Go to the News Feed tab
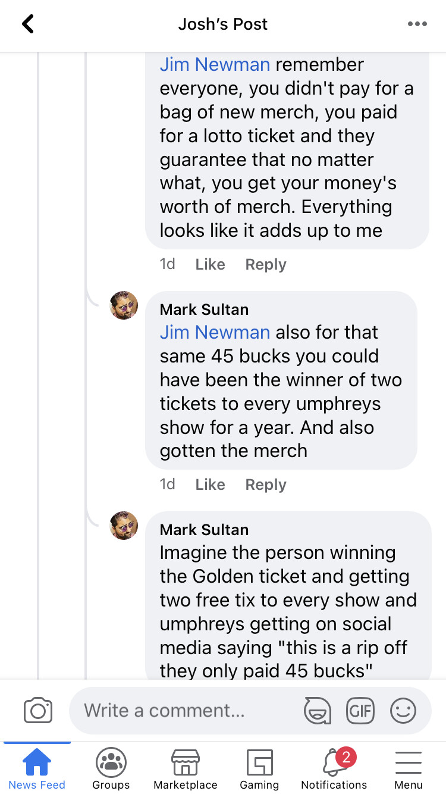Viewport: 446px width, 794px height. coord(37,769)
